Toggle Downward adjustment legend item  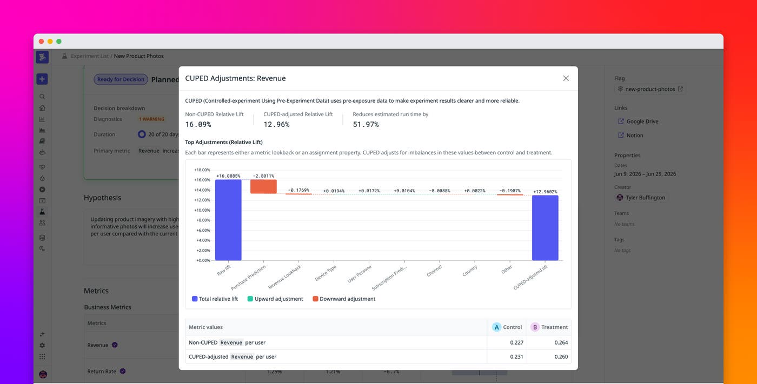point(344,299)
